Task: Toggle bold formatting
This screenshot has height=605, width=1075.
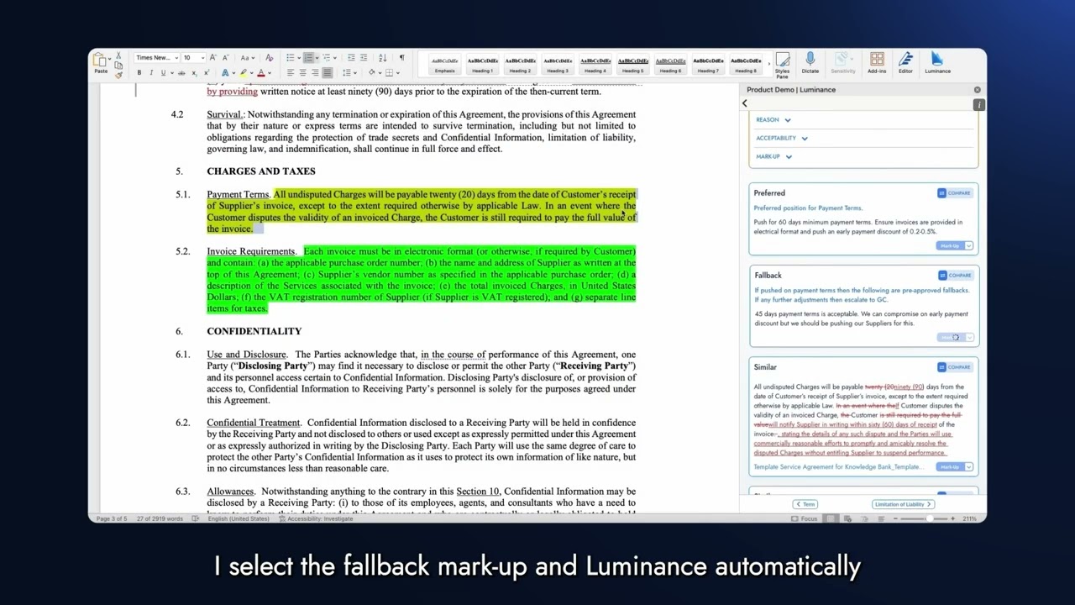Action: pos(139,73)
